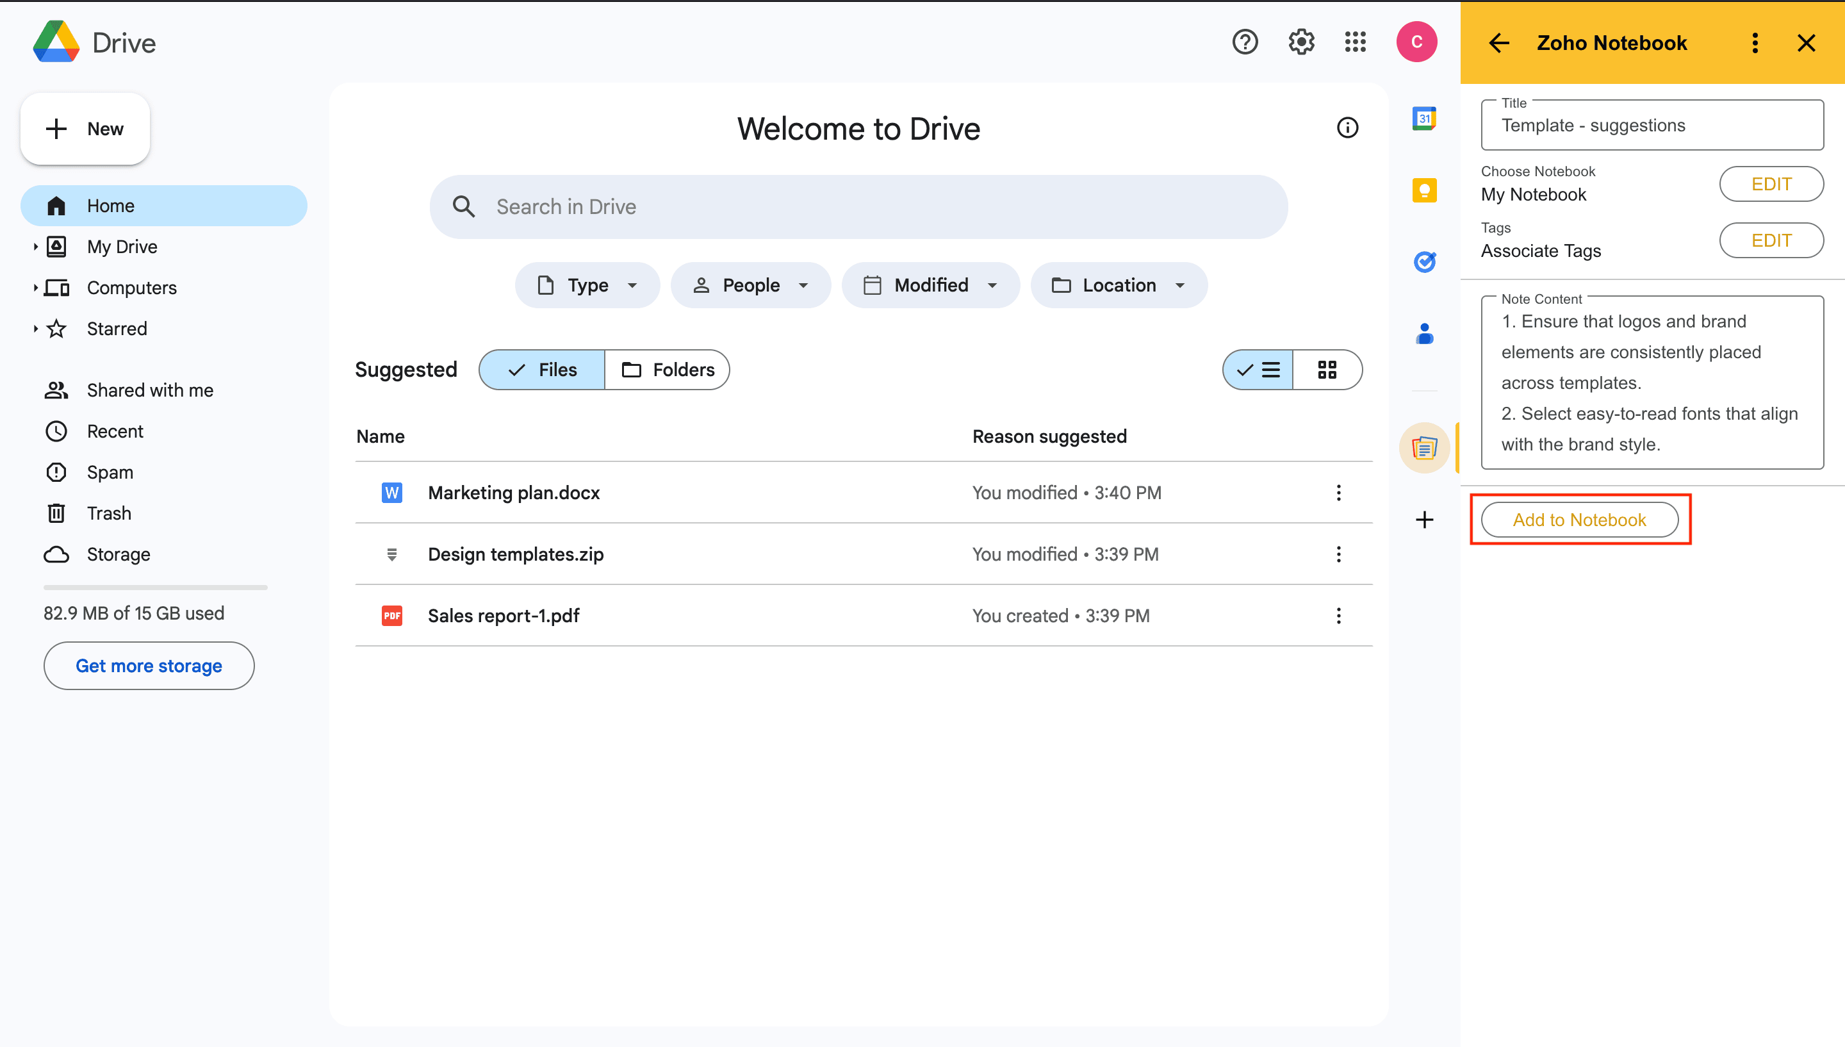Viewport: 1845px width, 1047px height.
Task: Click Get Add-ons plus icon
Action: pyautogui.click(x=1424, y=520)
